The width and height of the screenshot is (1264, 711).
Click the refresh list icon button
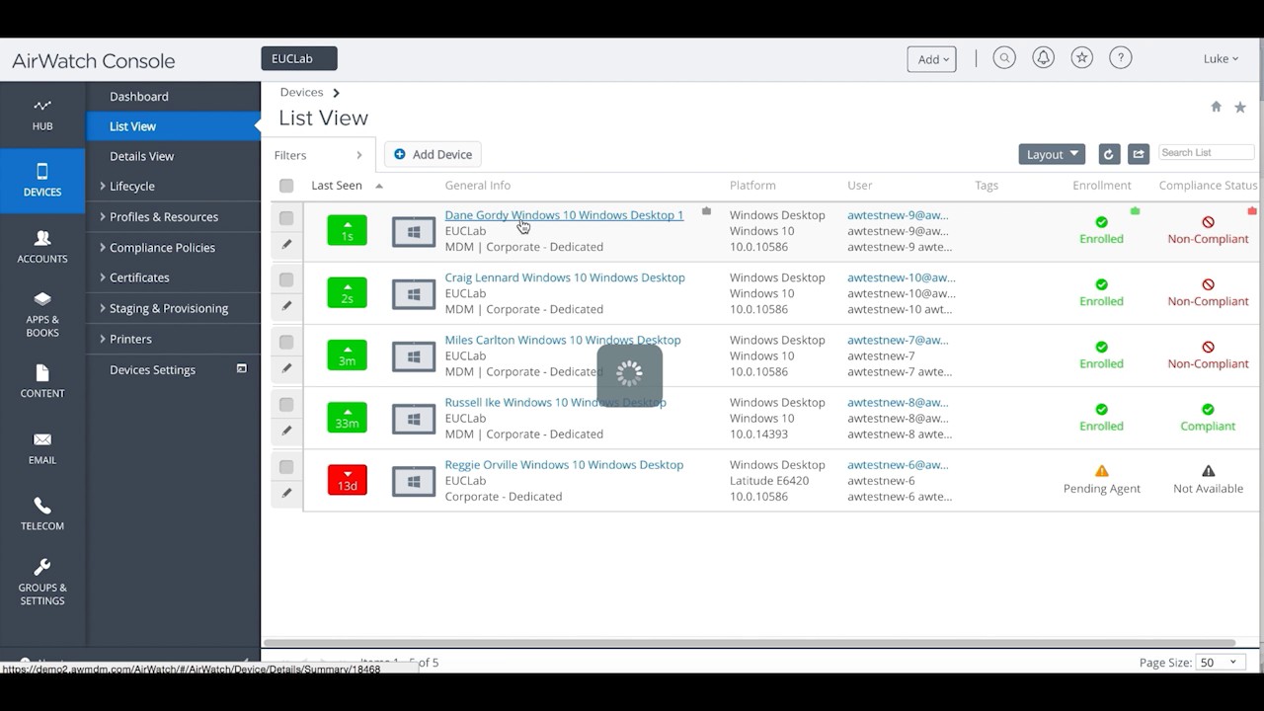[1109, 154]
